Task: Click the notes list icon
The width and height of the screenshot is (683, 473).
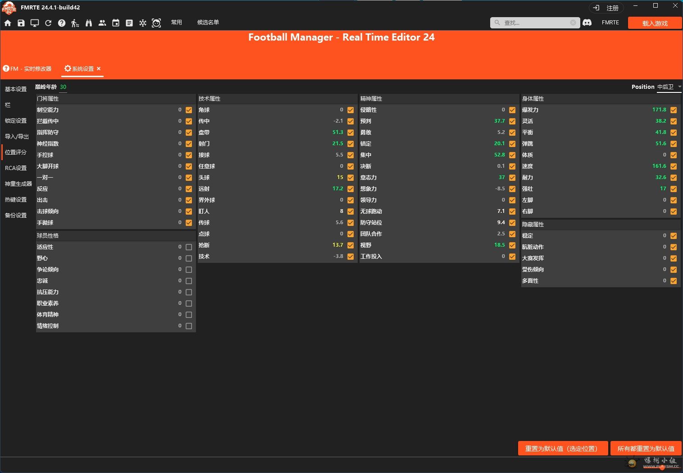Action: 129,23
